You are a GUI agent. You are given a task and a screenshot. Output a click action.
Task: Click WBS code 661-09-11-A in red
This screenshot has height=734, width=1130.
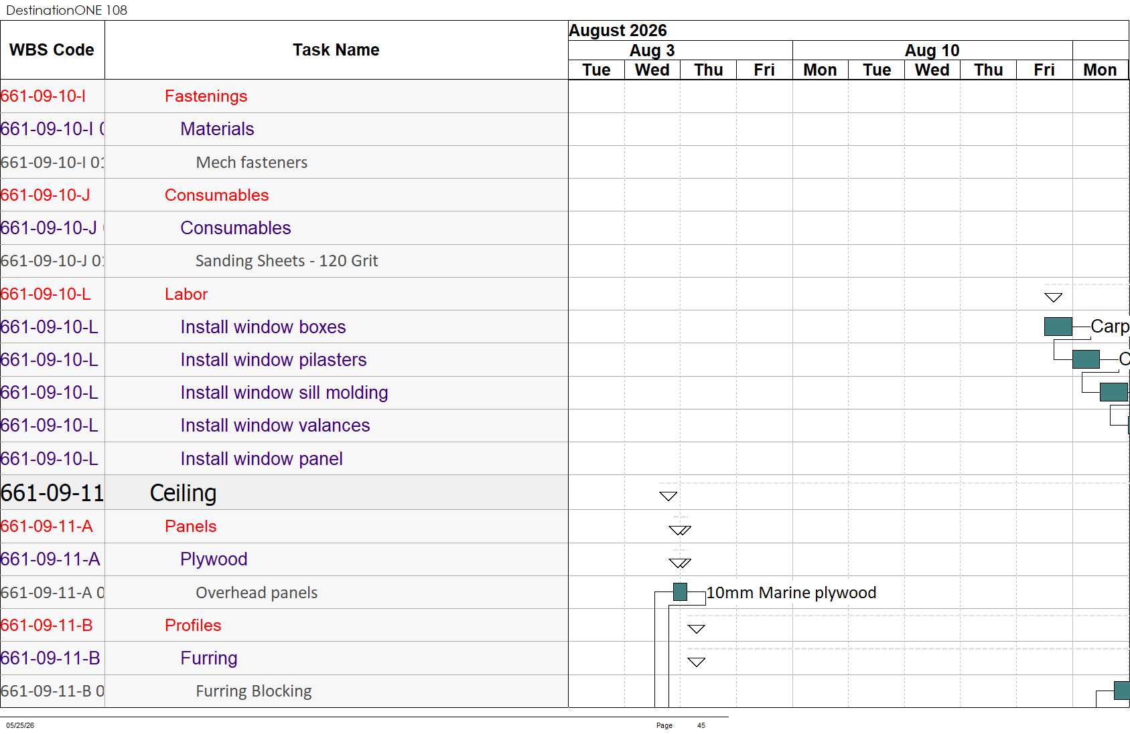[x=47, y=527]
